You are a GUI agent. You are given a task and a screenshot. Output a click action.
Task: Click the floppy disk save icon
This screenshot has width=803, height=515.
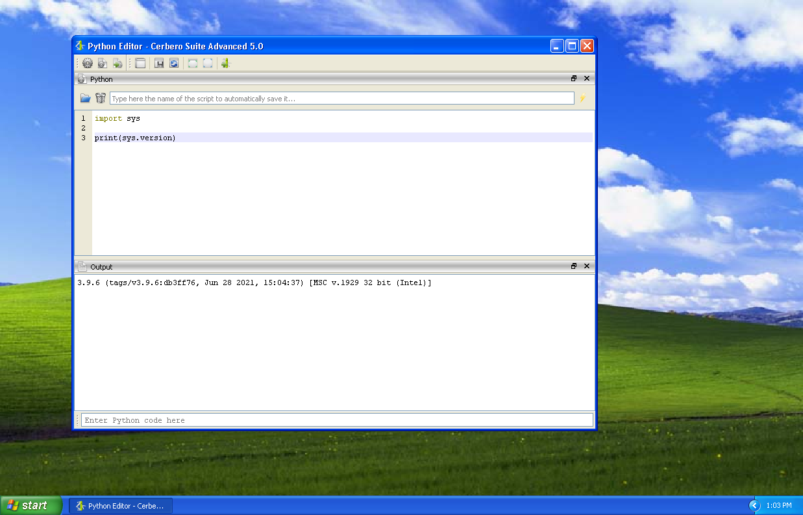point(159,63)
